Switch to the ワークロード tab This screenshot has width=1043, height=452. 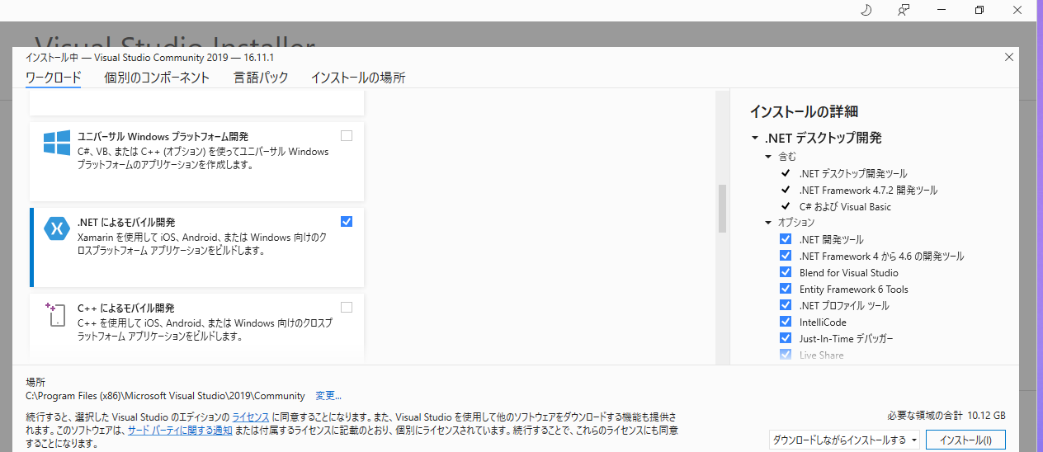tap(54, 78)
